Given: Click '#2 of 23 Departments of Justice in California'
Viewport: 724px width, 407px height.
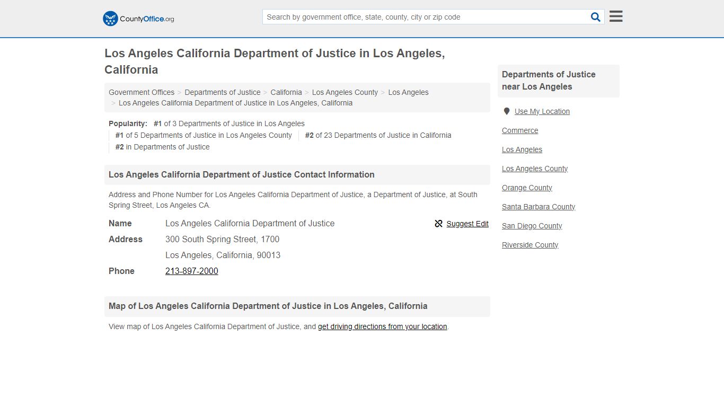Looking at the screenshot, I should pos(378,135).
